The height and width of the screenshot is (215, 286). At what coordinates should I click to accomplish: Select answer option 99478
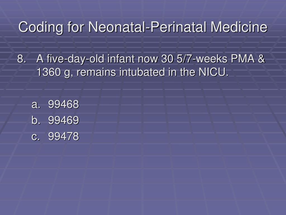coord(63,136)
